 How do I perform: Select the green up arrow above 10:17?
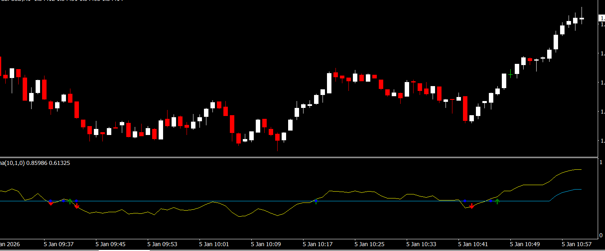tap(316, 201)
